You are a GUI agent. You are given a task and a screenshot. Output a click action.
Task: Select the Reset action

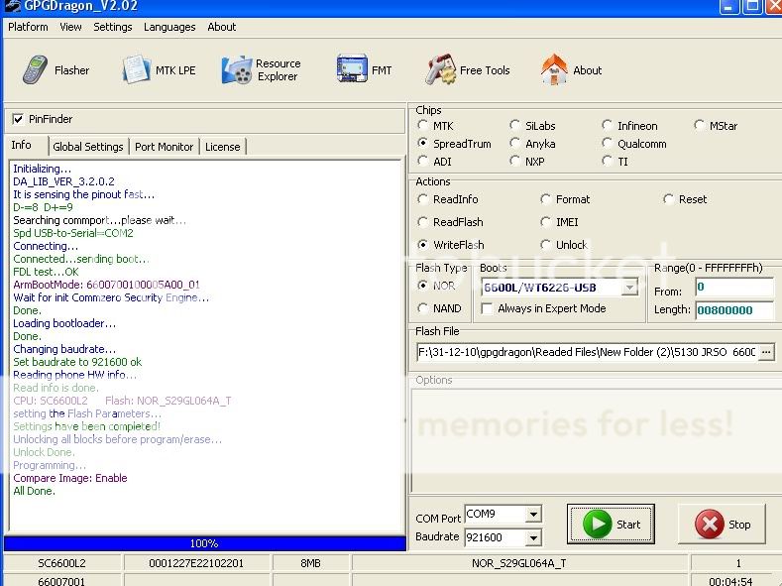[x=668, y=199]
